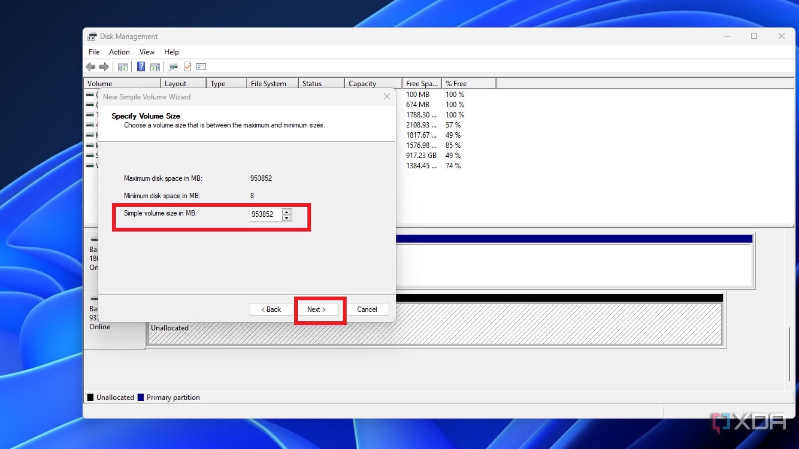The height and width of the screenshot is (449, 799).
Task: Sort by the File System column header
Action: click(273, 84)
